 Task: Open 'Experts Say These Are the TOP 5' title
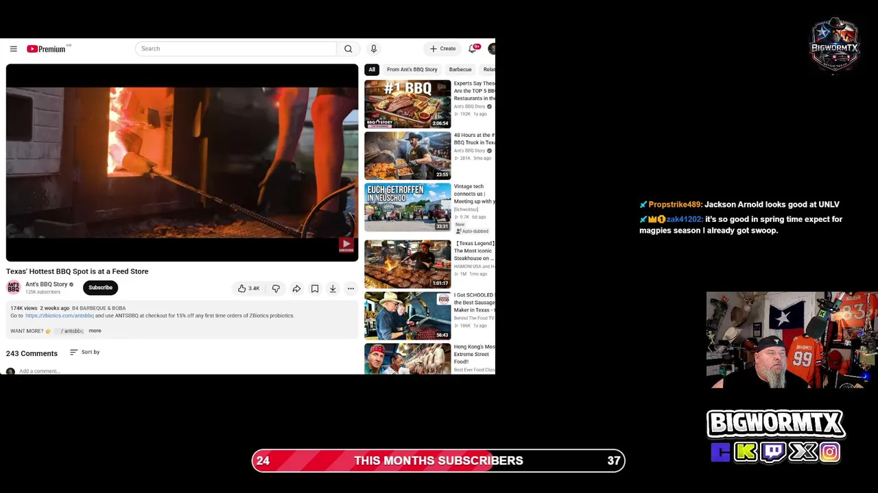coord(474,91)
